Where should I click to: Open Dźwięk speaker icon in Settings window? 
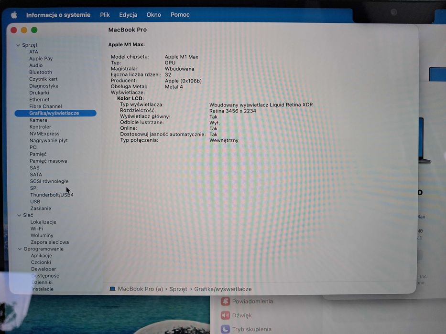point(225,315)
